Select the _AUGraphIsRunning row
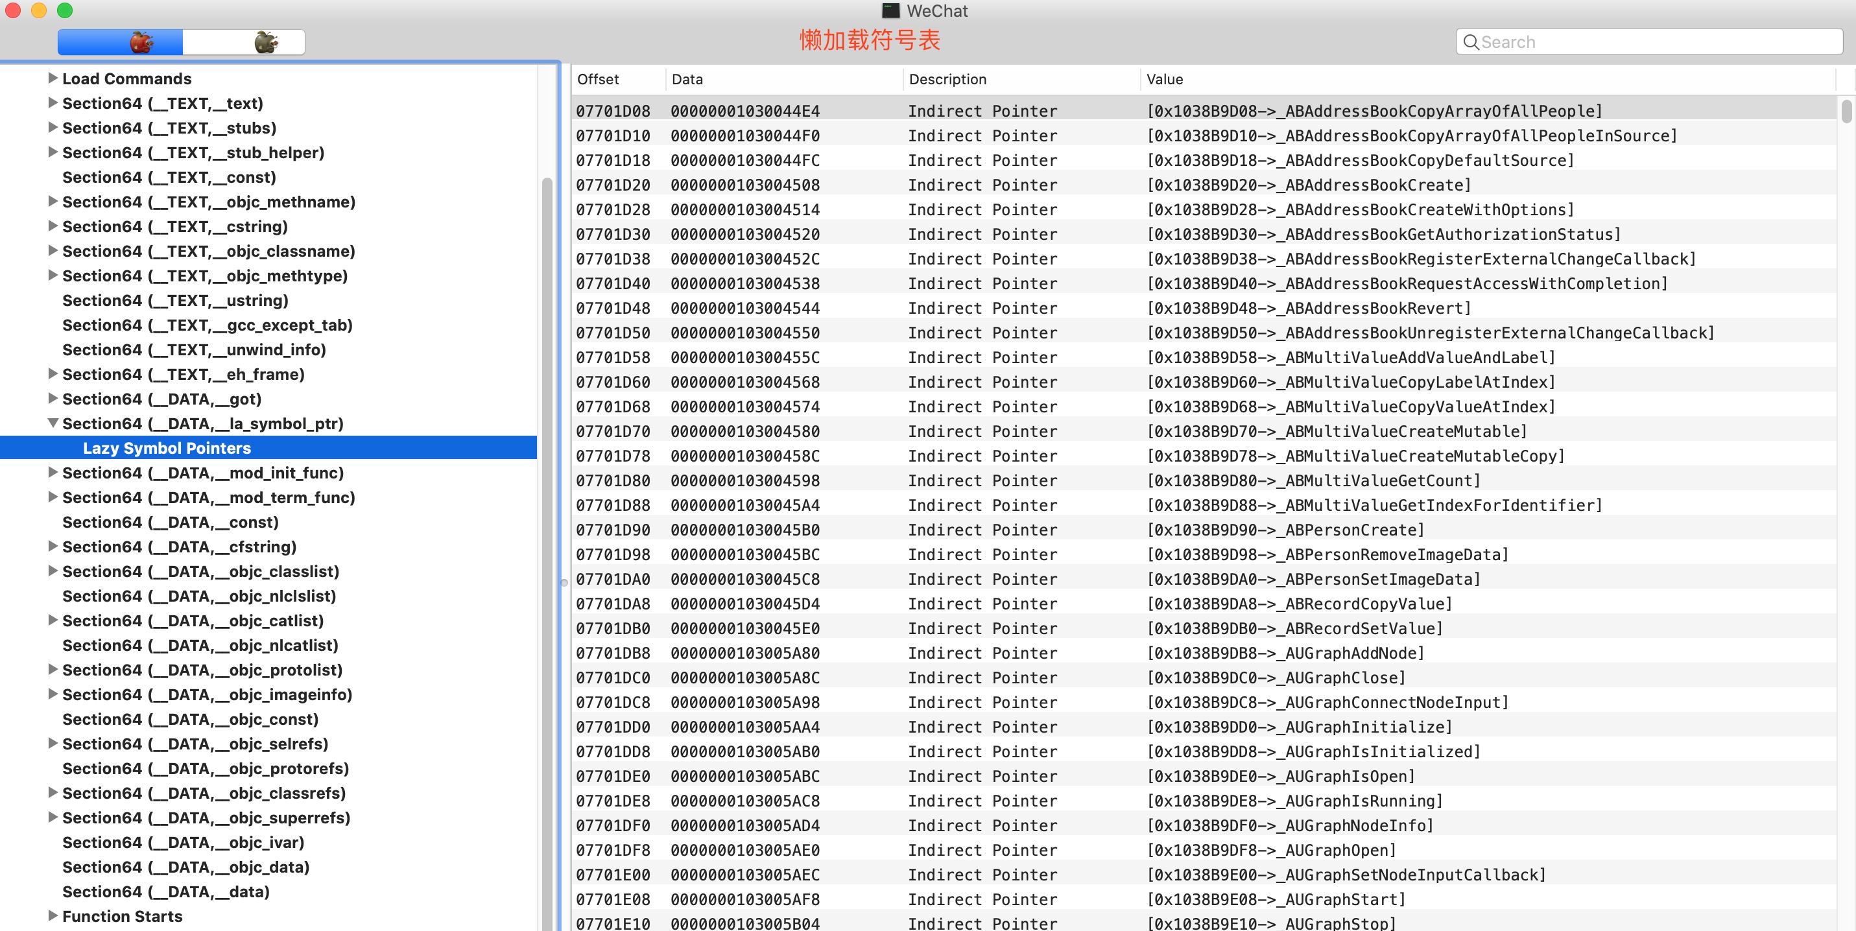This screenshot has width=1856, height=931. [1205, 801]
